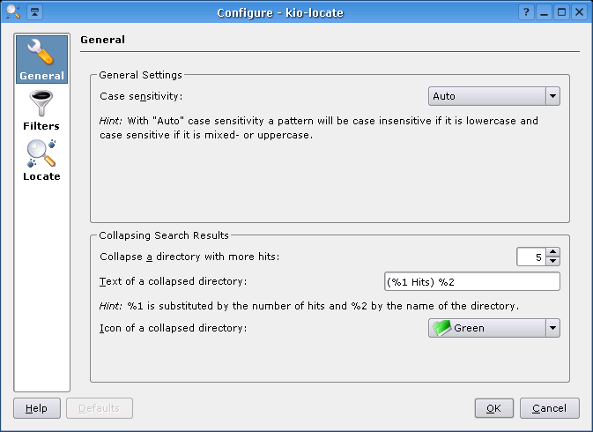593x432 pixels.
Task: Open window menu via kio-locate title icon
Action: tap(12, 12)
